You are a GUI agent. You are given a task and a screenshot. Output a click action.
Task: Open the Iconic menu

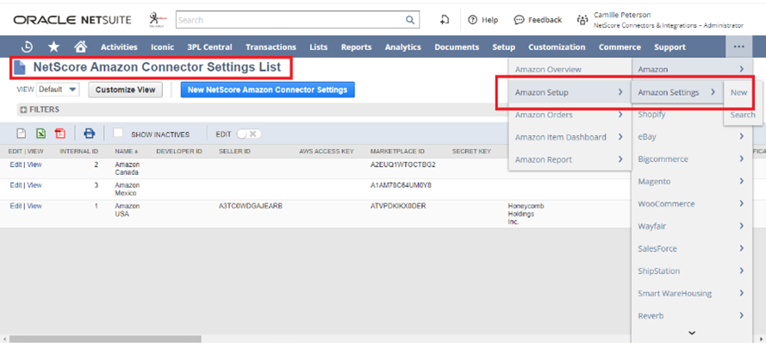[162, 47]
